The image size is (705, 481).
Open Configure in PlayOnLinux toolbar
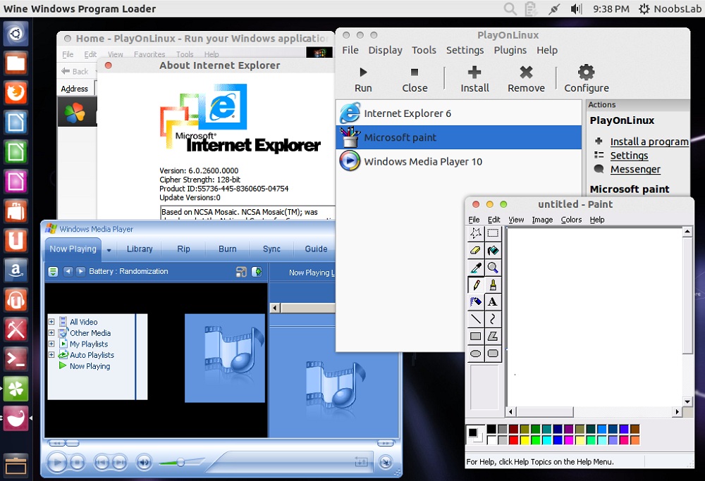[x=587, y=80]
